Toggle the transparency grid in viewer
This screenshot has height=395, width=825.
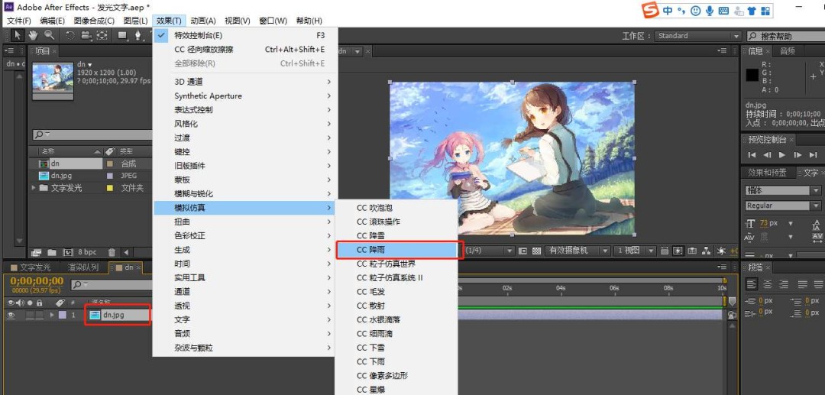[x=537, y=251]
